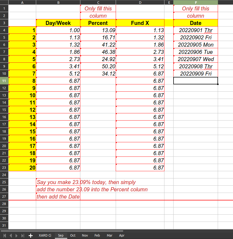The width and height of the screenshot is (233, 239).
Task: Switch to the Mar sheet tab
Action: coord(110,235)
